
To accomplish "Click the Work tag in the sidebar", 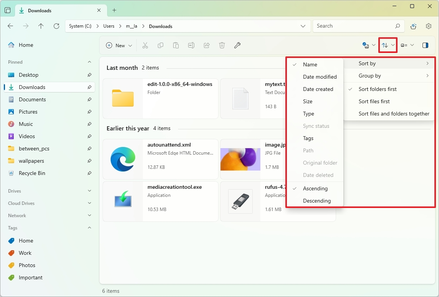I will (x=25, y=253).
